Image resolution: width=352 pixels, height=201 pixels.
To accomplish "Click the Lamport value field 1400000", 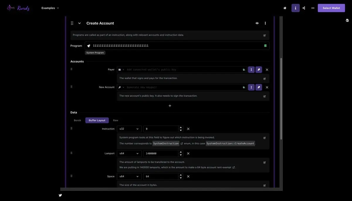I will click(161, 153).
